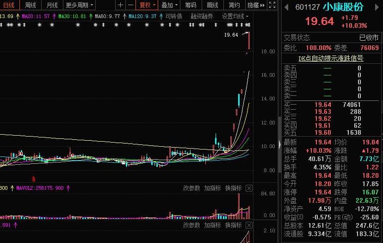Click the 委差 value 76069
This screenshot has height=243, width=383.
tap(370, 48)
